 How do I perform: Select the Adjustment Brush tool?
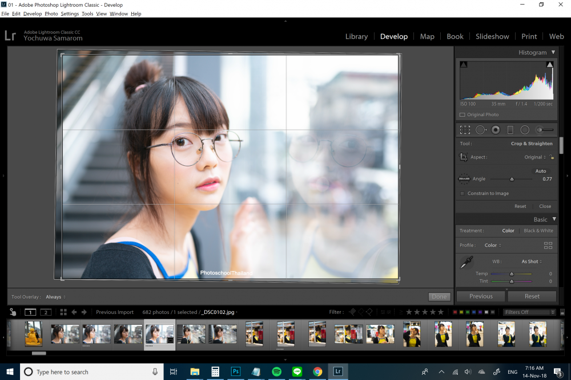544,130
